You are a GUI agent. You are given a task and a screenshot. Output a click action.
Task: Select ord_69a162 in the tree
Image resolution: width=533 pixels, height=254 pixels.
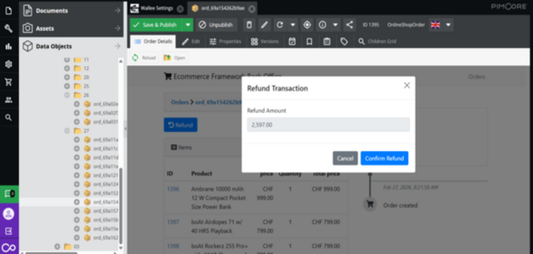point(106,238)
